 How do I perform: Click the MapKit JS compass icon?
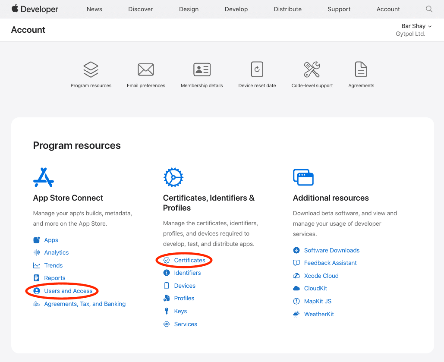pos(296,302)
